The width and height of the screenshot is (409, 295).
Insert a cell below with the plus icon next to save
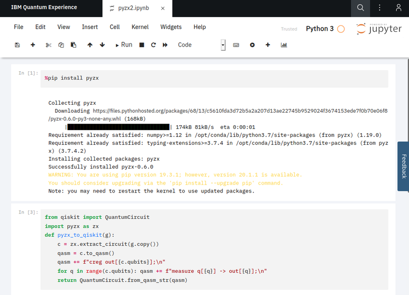33,45
